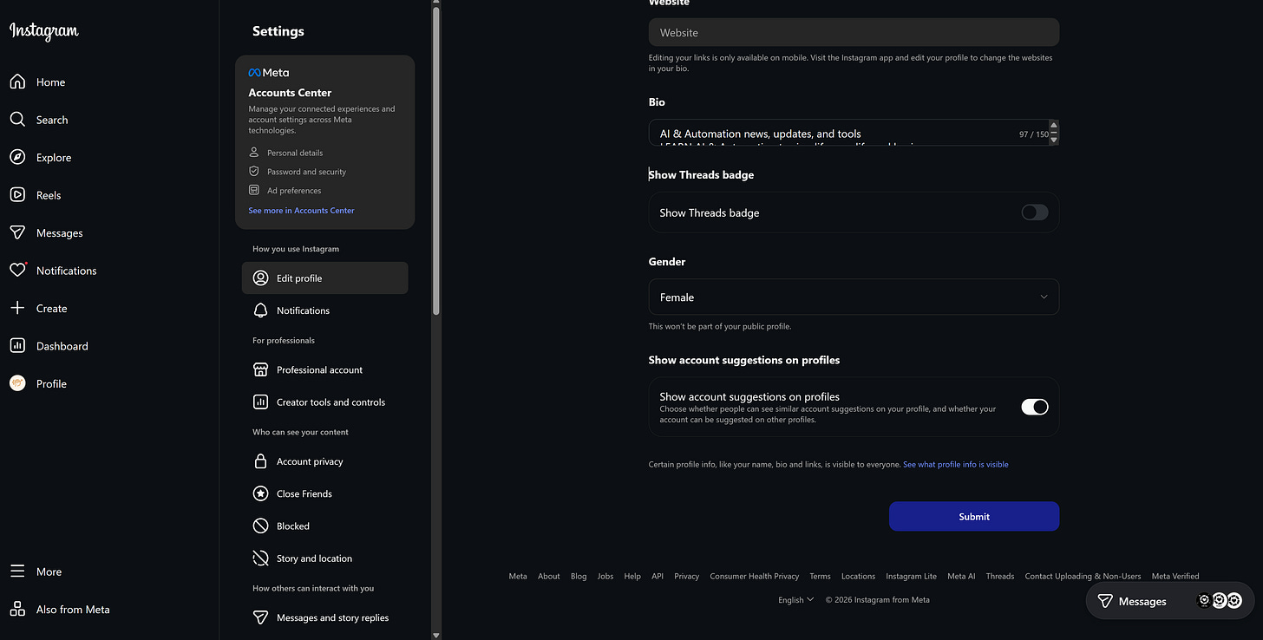Screen dimensions: 1263x640
Task: Open Dashboard chart icon
Action: pos(17,345)
